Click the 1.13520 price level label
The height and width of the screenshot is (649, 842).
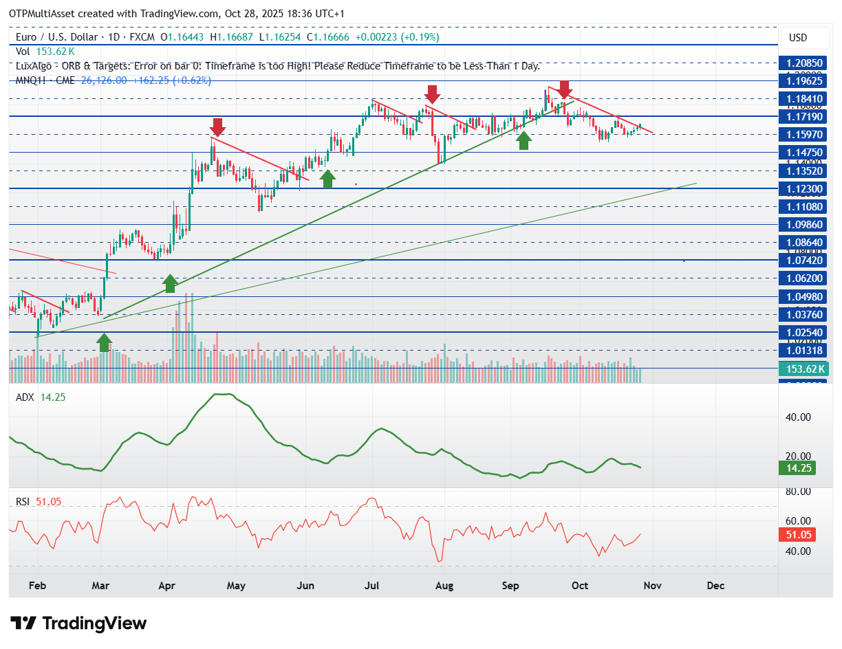804,170
